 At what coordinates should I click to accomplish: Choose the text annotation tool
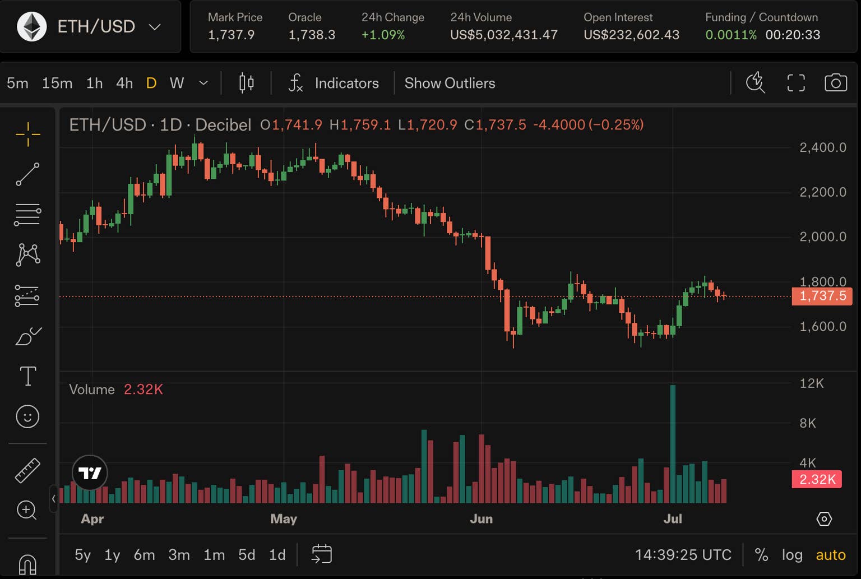pyautogui.click(x=27, y=376)
